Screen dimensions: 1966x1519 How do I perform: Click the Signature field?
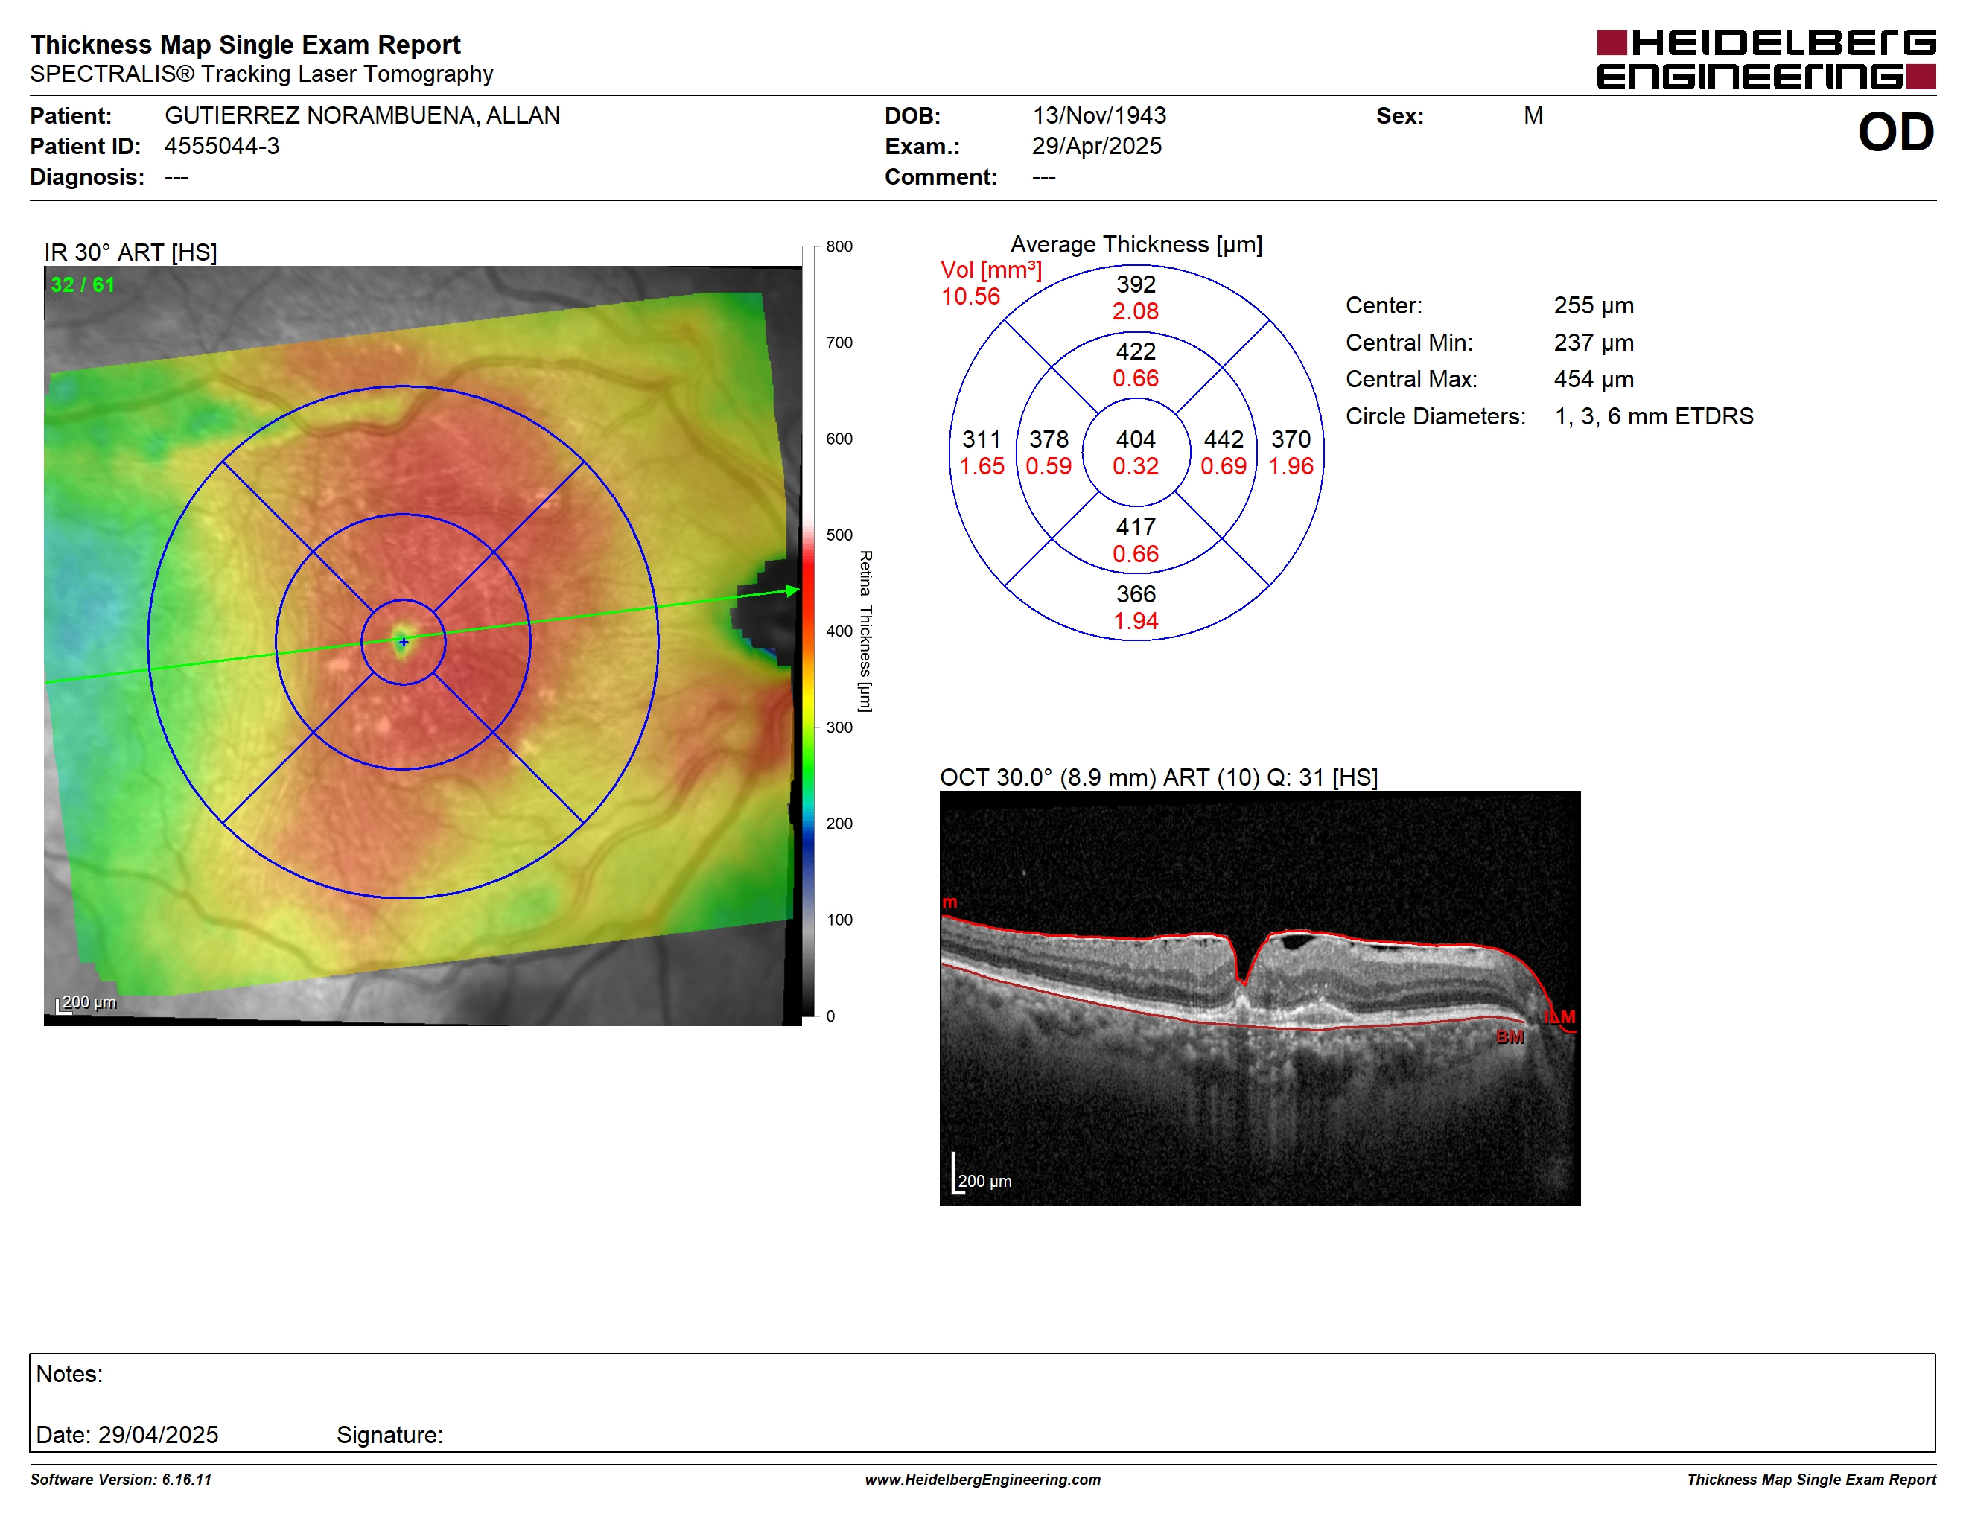pyautogui.click(x=389, y=1434)
